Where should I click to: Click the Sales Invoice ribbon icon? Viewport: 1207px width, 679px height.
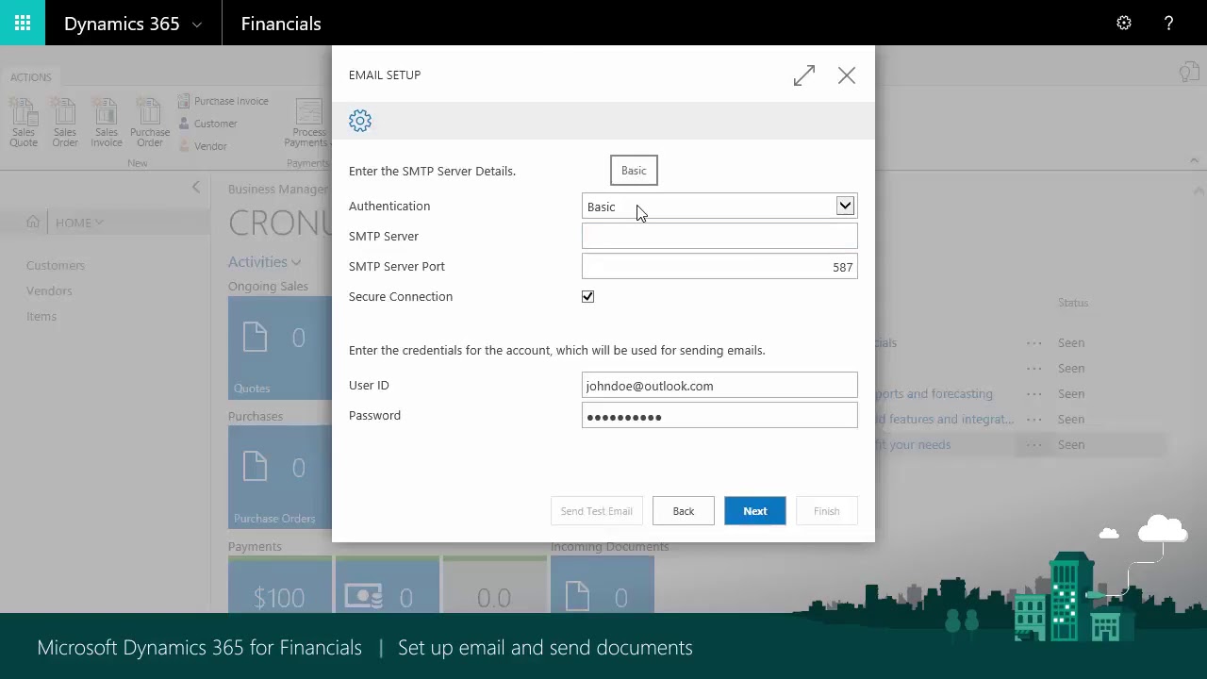[107, 123]
